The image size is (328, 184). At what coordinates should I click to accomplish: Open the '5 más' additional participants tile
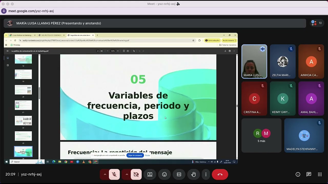261,135
